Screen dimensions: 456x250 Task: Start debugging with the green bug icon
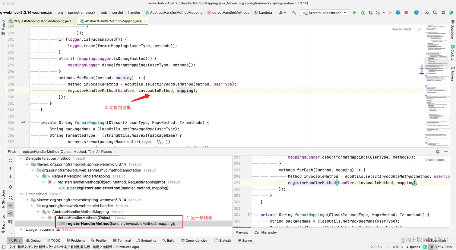(x=363, y=13)
